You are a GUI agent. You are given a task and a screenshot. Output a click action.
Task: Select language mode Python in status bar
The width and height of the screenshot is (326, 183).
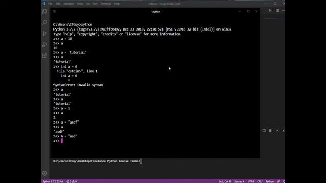point(269,181)
